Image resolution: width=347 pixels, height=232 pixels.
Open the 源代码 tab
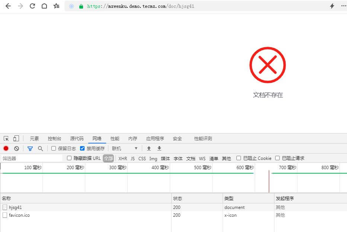pyautogui.click(x=77, y=139)
